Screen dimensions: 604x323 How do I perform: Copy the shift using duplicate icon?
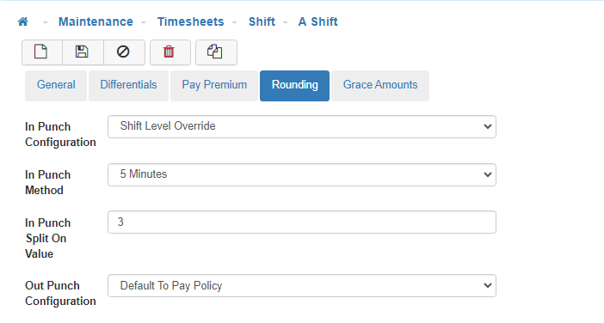tap(216, 52)
